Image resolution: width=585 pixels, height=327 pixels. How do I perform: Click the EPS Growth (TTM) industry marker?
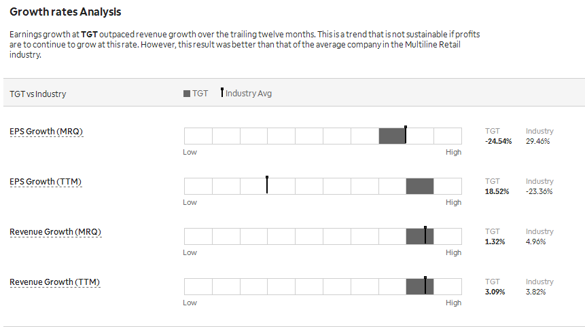click(267, 185)
